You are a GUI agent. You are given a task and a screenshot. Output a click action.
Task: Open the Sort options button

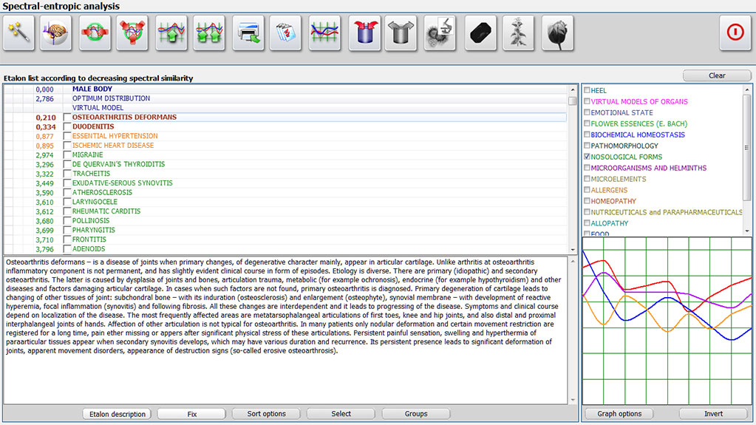pos(266,414)
